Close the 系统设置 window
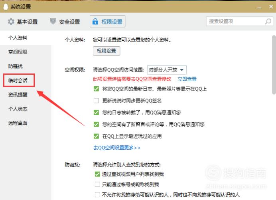The image size is (276, 200). tap(271, 7)
